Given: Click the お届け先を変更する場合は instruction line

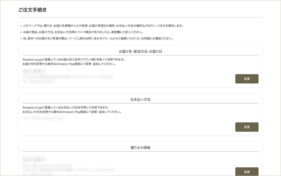Looking at the screenshot, I should [68, 64].
